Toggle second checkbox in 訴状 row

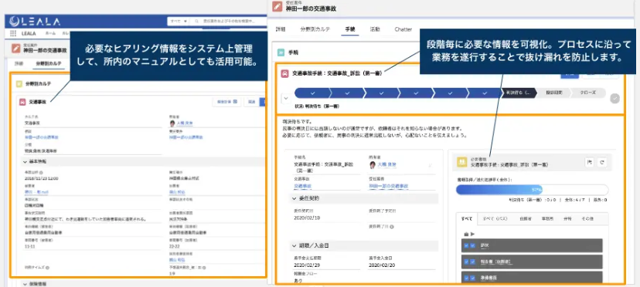coord(472,245)
